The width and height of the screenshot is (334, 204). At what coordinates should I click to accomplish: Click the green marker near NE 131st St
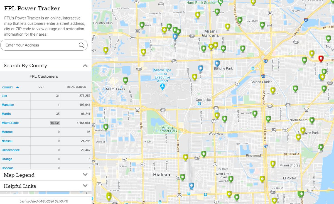[255, 114]
